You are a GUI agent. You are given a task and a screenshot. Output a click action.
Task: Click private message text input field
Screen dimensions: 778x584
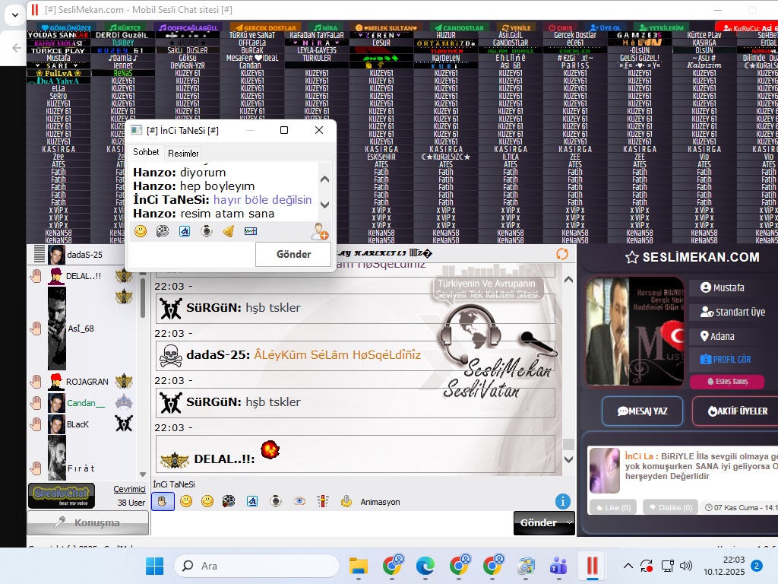pyautogui.click(x=192, y=254)
